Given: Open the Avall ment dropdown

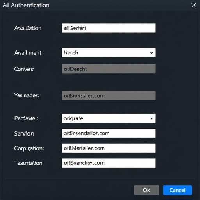Looking at the screenshot, I should tap(109, 53).
